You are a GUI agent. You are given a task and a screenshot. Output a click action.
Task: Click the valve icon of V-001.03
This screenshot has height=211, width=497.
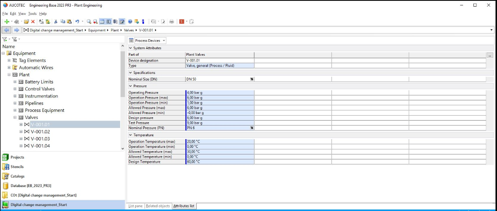27,139
